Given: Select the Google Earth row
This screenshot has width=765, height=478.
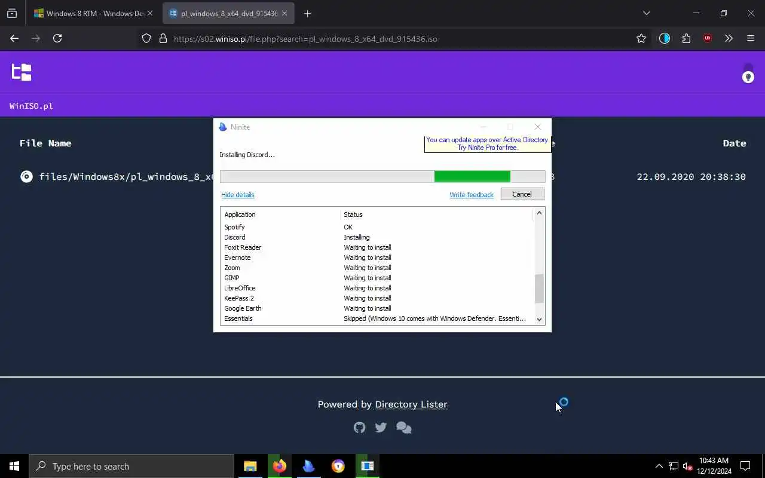Looking at the screenshot, I should pyautogui.click(x=377, y=308).
